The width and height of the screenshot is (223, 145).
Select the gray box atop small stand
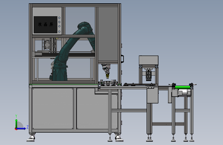tap(149, 60)
